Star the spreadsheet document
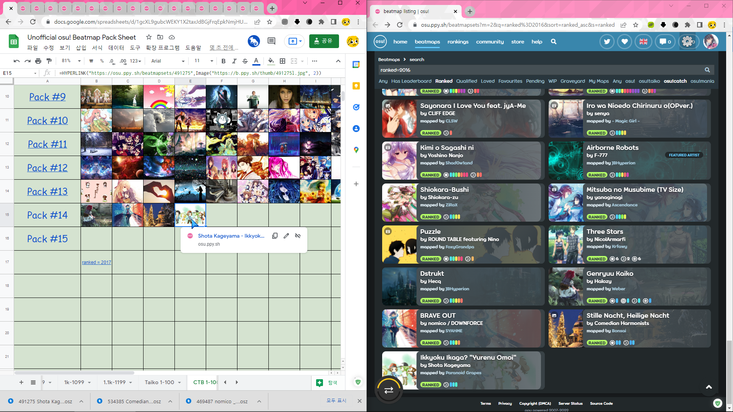 tap(149, 37)
